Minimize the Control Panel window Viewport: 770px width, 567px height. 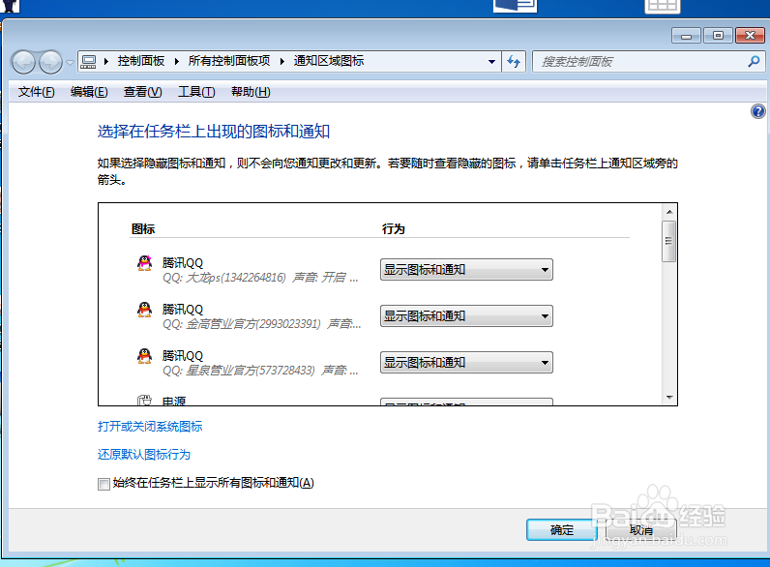(686, 36)
